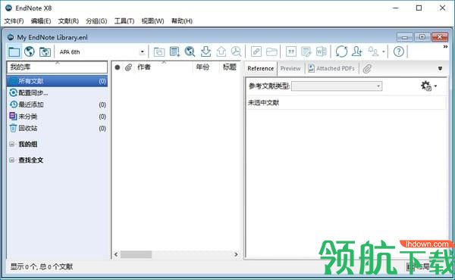Click right arrow of reference list scrollbar
Viewport: 455px width, 280px height.
coord(236,254)
